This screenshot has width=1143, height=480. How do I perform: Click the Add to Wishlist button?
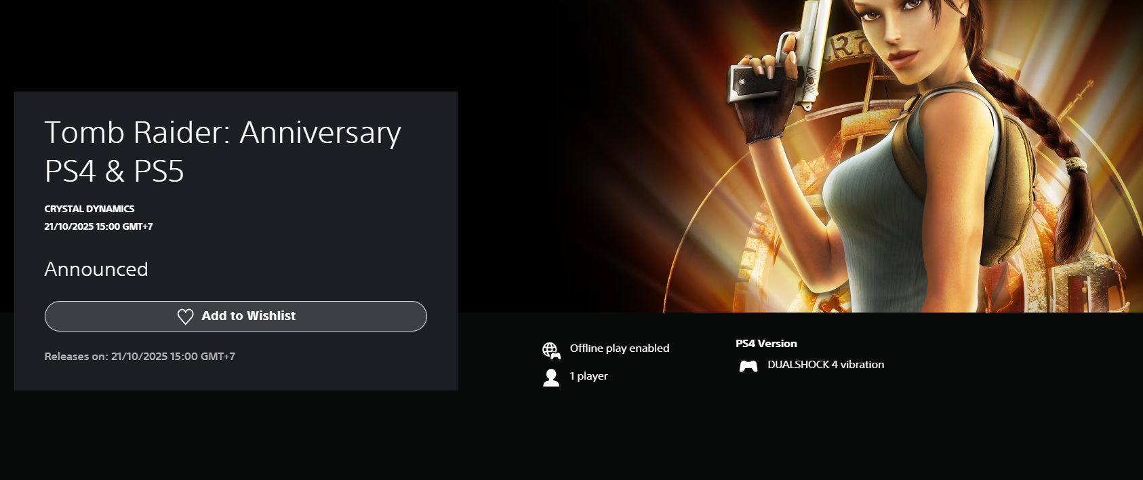pyautogui.click(x=235, y=316)
